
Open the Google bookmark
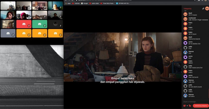(x=84, y=3)
